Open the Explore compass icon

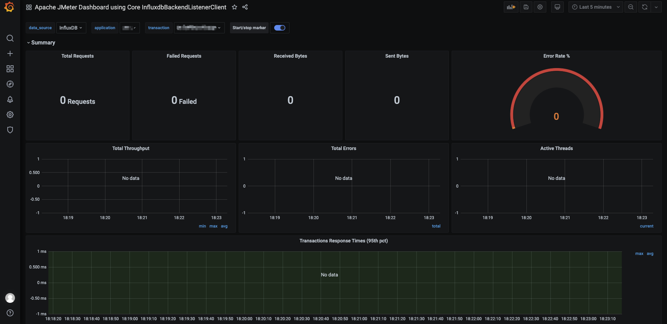10,84
